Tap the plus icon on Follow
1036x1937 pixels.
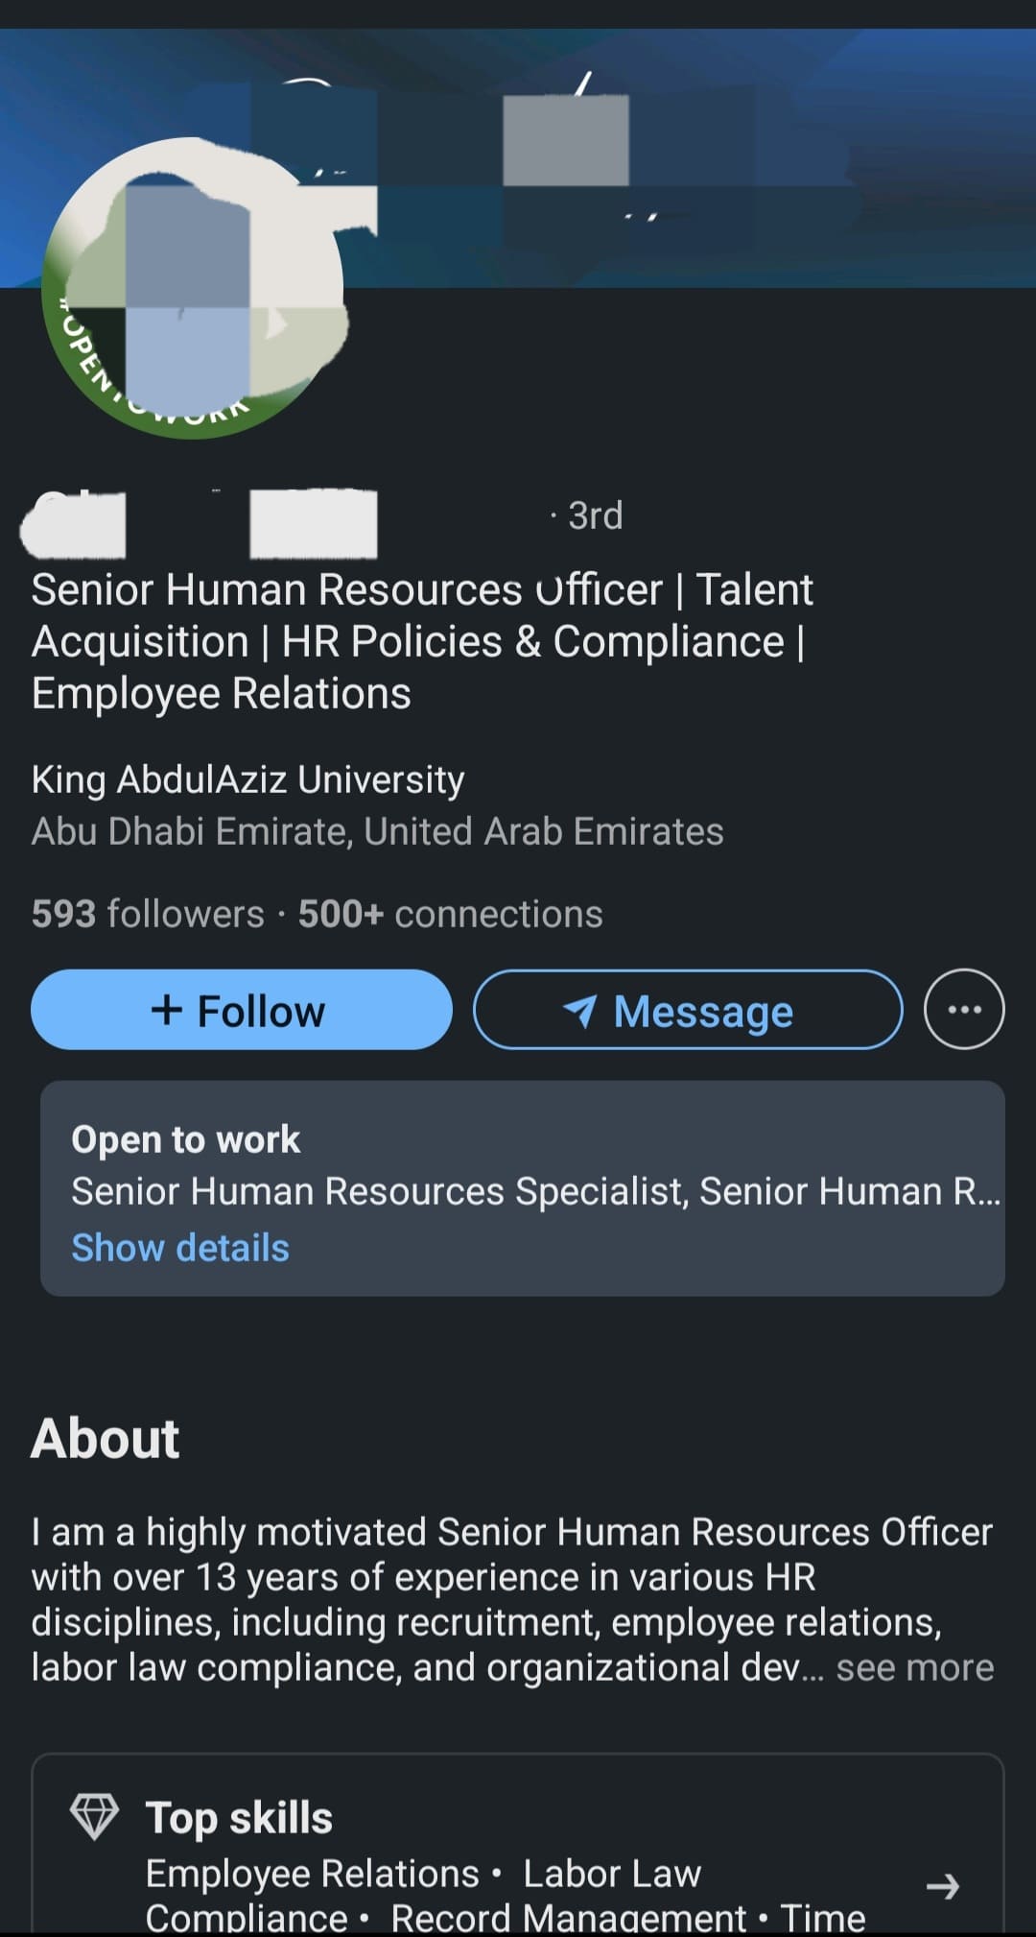167,1010
